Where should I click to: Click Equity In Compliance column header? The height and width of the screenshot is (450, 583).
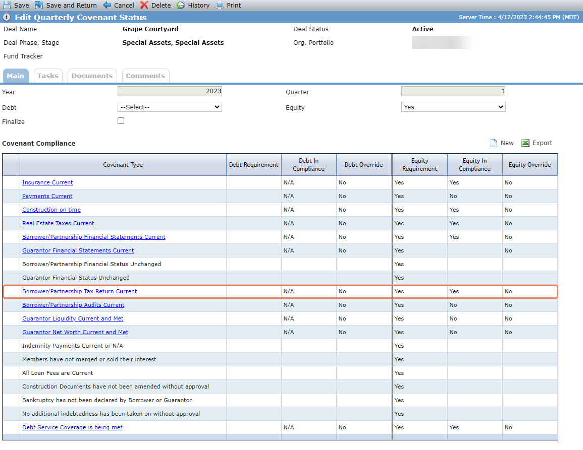tap(475, 164)
